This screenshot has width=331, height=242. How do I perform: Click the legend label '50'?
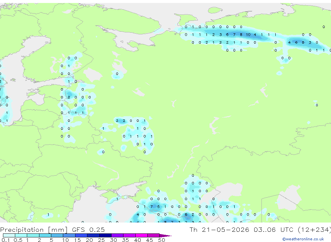(x=162, y=240)
